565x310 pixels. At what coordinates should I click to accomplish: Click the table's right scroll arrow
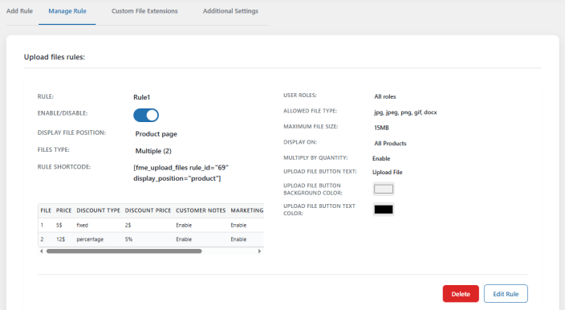[x=259, y=251]
